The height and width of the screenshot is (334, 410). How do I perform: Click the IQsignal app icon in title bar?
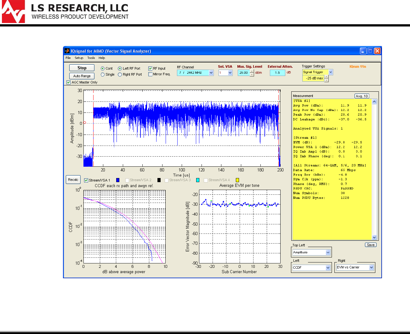point(67,51)
